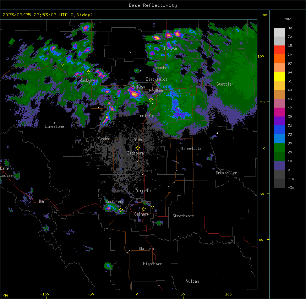Viewport: 306px width, 299px height.
Task: Select the Drumheller label
Action: click(226, 173)
